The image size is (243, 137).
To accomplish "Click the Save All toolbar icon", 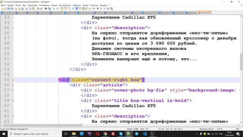I will (x=12, y=8).
